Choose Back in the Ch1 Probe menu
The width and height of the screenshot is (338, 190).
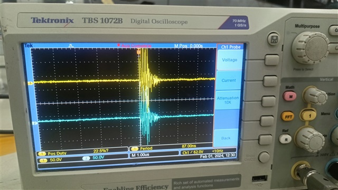[226, 138]
